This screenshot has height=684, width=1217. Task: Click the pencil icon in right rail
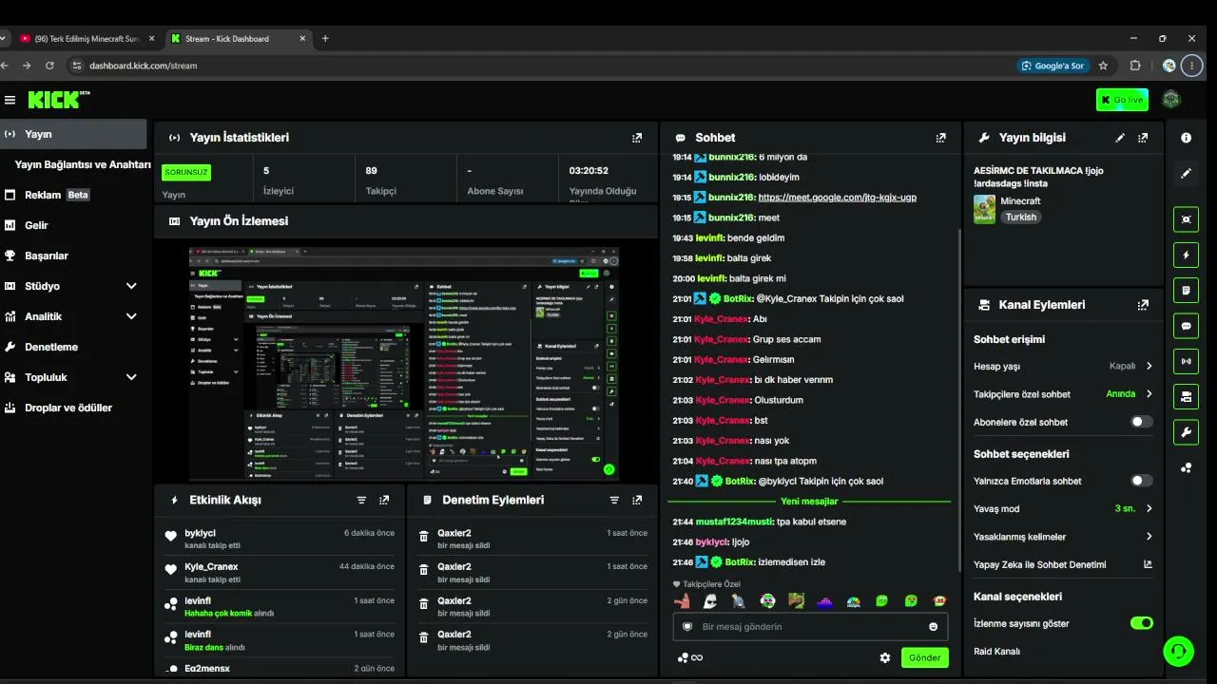(1186, 174)
